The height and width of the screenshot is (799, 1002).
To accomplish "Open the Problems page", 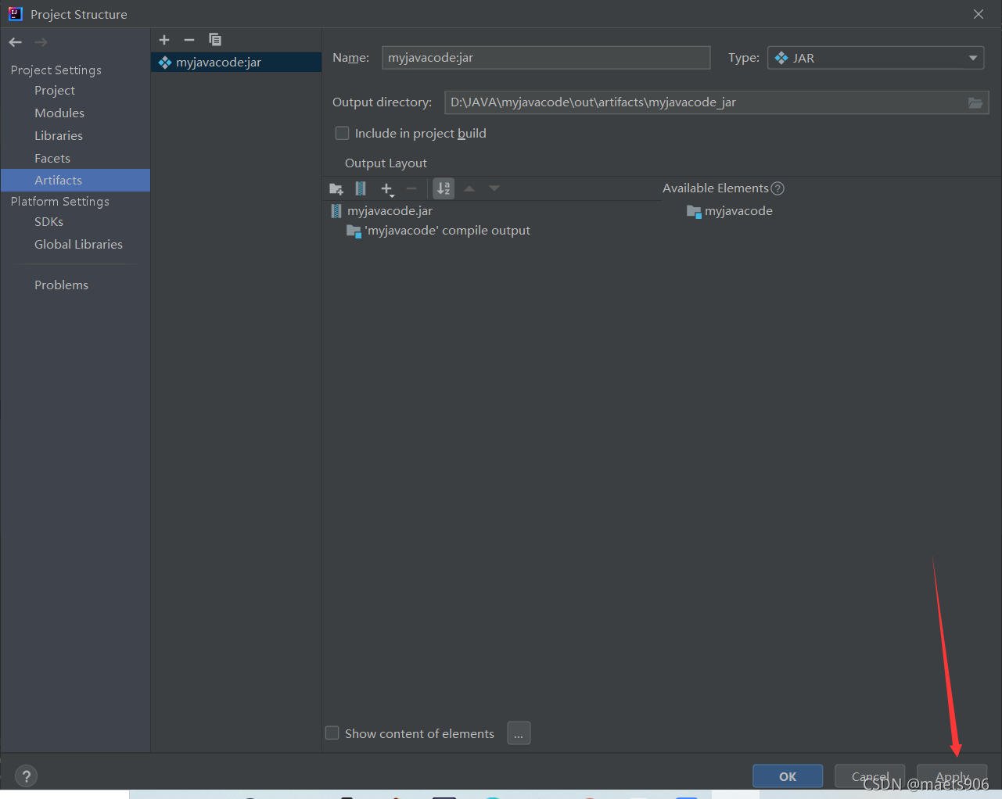I will click(x=61, y=285).
